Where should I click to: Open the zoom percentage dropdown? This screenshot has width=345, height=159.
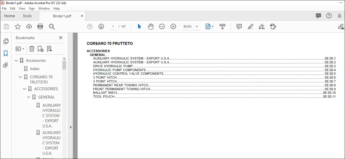pos(197,27)
